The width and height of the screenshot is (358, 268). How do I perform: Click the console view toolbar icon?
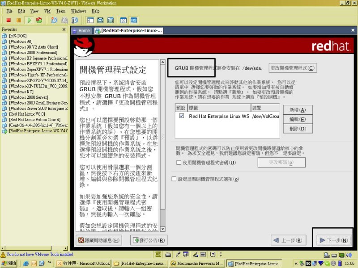(x=134, y=20)
